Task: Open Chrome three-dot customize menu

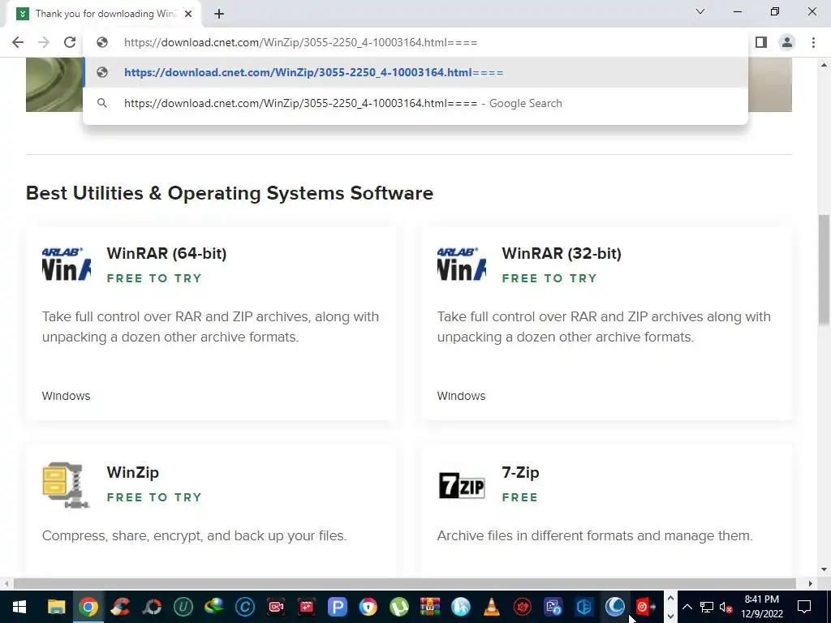Action: click(x=813, y=42)
